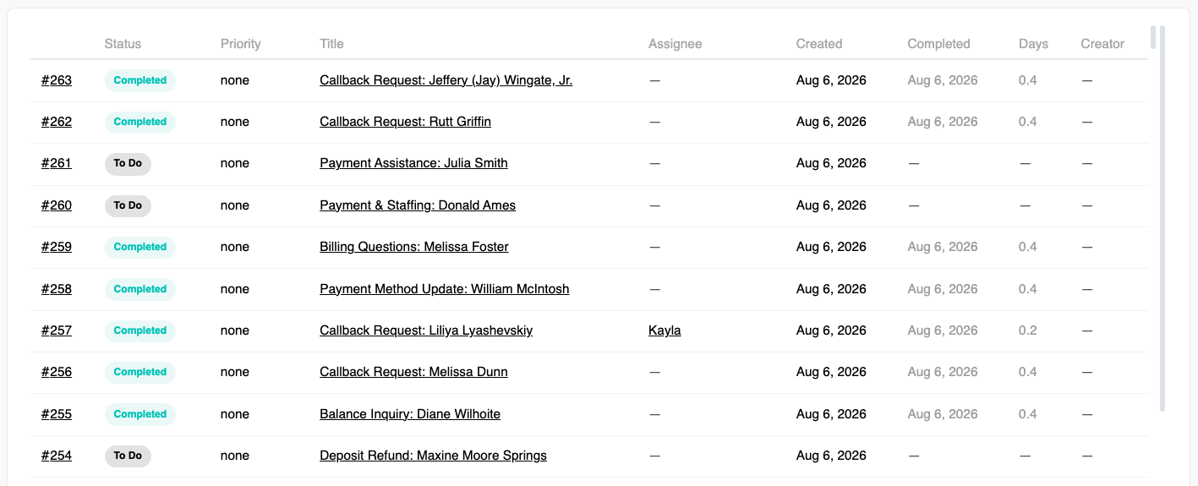The width and height of the screenshot is (1198, 486).
Task: Open Payment & Staffing: Donald Ames ticket
Action: point(418,205)
